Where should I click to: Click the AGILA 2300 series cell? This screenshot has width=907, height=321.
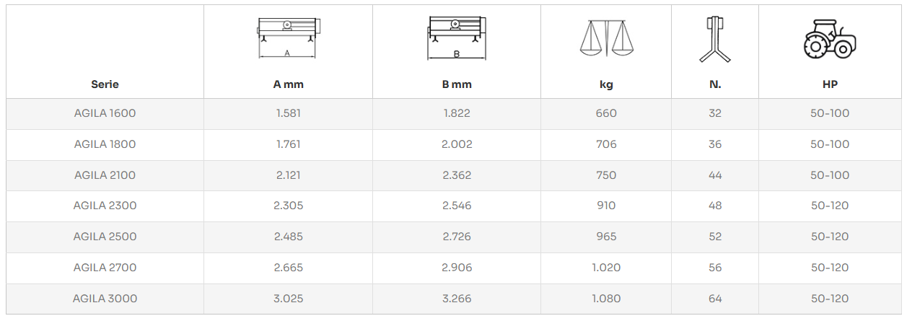[x=105, y=206]
